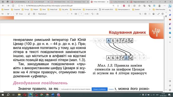Search within the PDF

click(140, 14)
